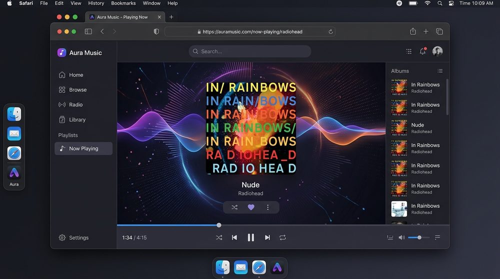500x279 pixels.
Task: Open the notifications bell
Action: coord(423,51)
